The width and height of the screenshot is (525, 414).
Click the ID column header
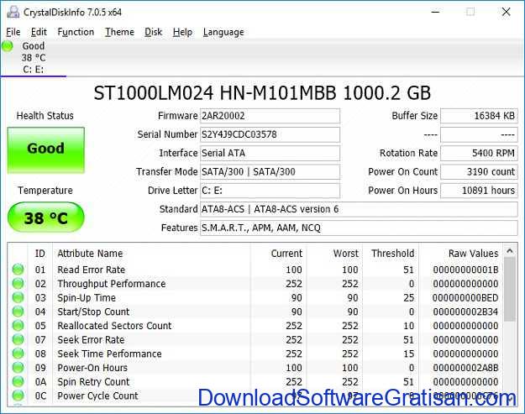pos(39,254)
